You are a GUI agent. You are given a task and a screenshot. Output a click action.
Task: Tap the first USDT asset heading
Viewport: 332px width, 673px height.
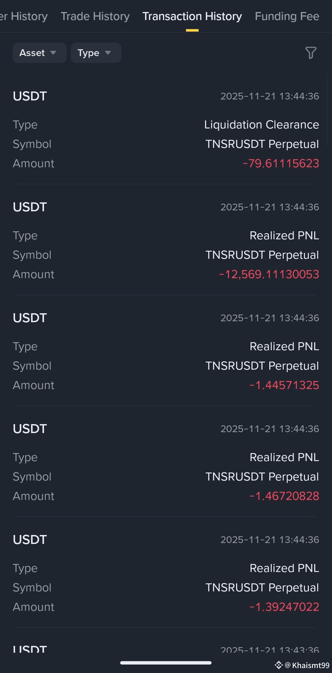pos(30,96)
